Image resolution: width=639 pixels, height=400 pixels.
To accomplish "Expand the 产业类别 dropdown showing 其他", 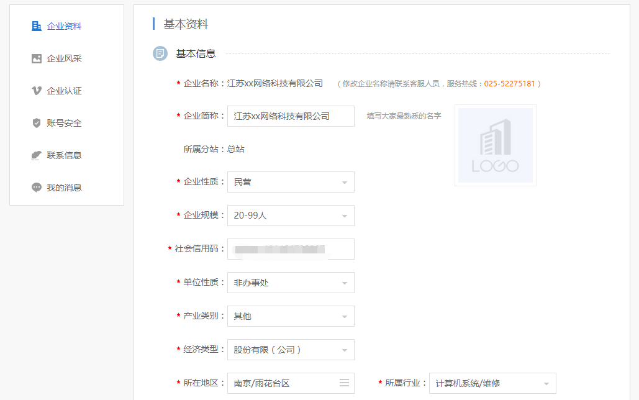I will pos(291,316).
